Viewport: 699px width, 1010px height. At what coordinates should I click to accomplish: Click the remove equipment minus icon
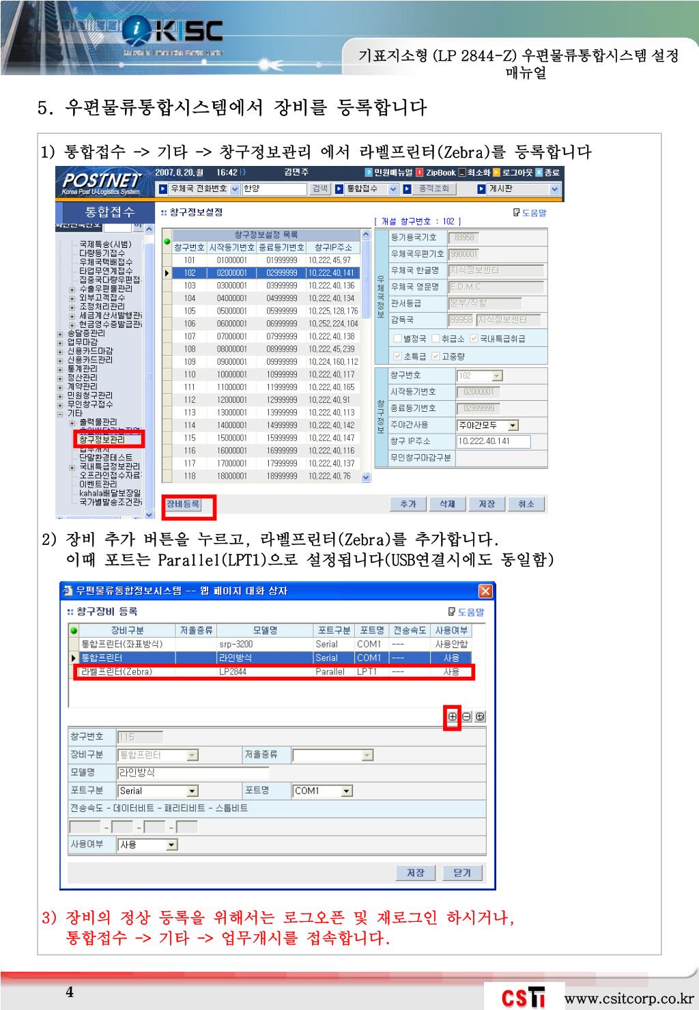tap(466, 716)
